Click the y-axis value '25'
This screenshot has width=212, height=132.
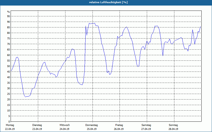coord(8,94)
